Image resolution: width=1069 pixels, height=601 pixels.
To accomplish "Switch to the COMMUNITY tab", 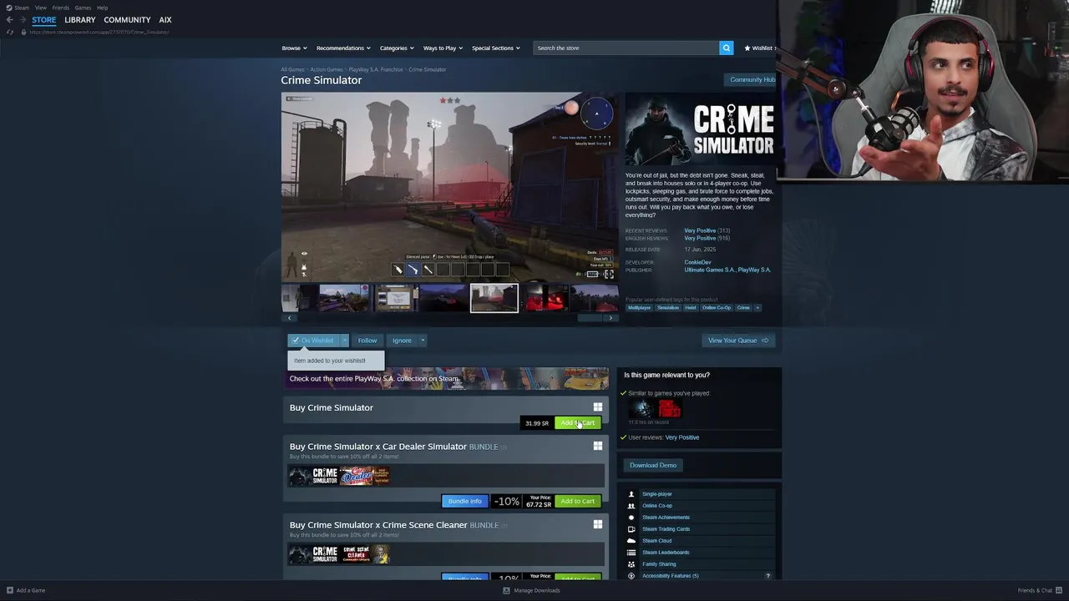I will click(127, 20).
